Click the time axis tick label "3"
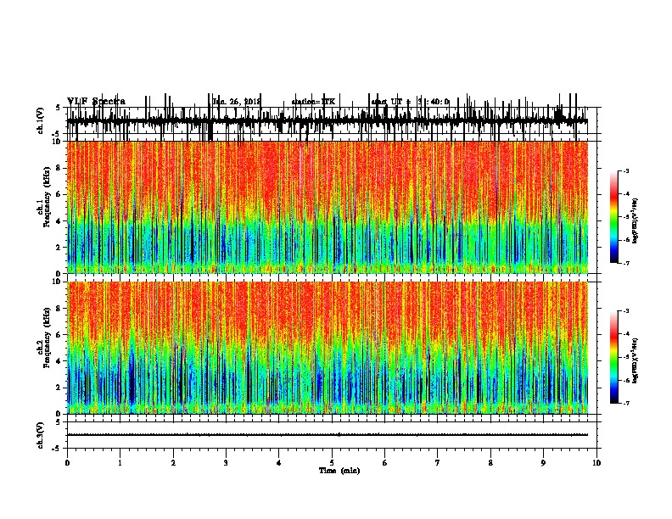 (226, 463)
